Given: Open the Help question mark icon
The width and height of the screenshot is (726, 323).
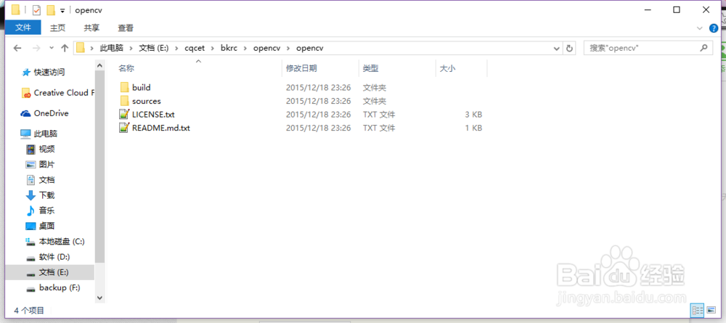Looking at the screenshot, I should pos(714,28).
